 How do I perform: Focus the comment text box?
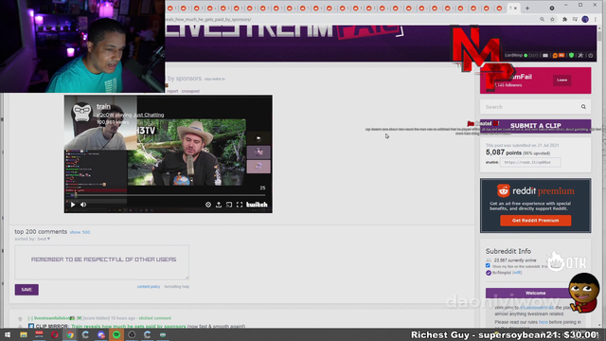(101, 261)
